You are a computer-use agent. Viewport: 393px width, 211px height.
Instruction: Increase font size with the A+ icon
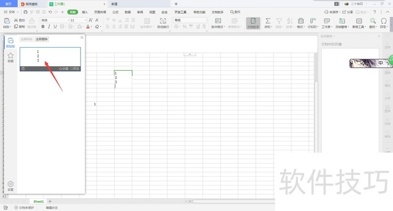click(91, 20)
